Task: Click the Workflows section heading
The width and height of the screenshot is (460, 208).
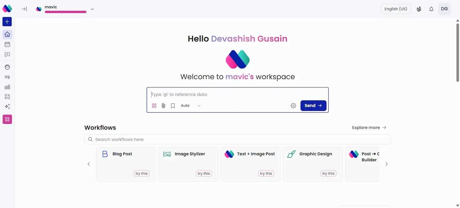Action: coord(100,128)
